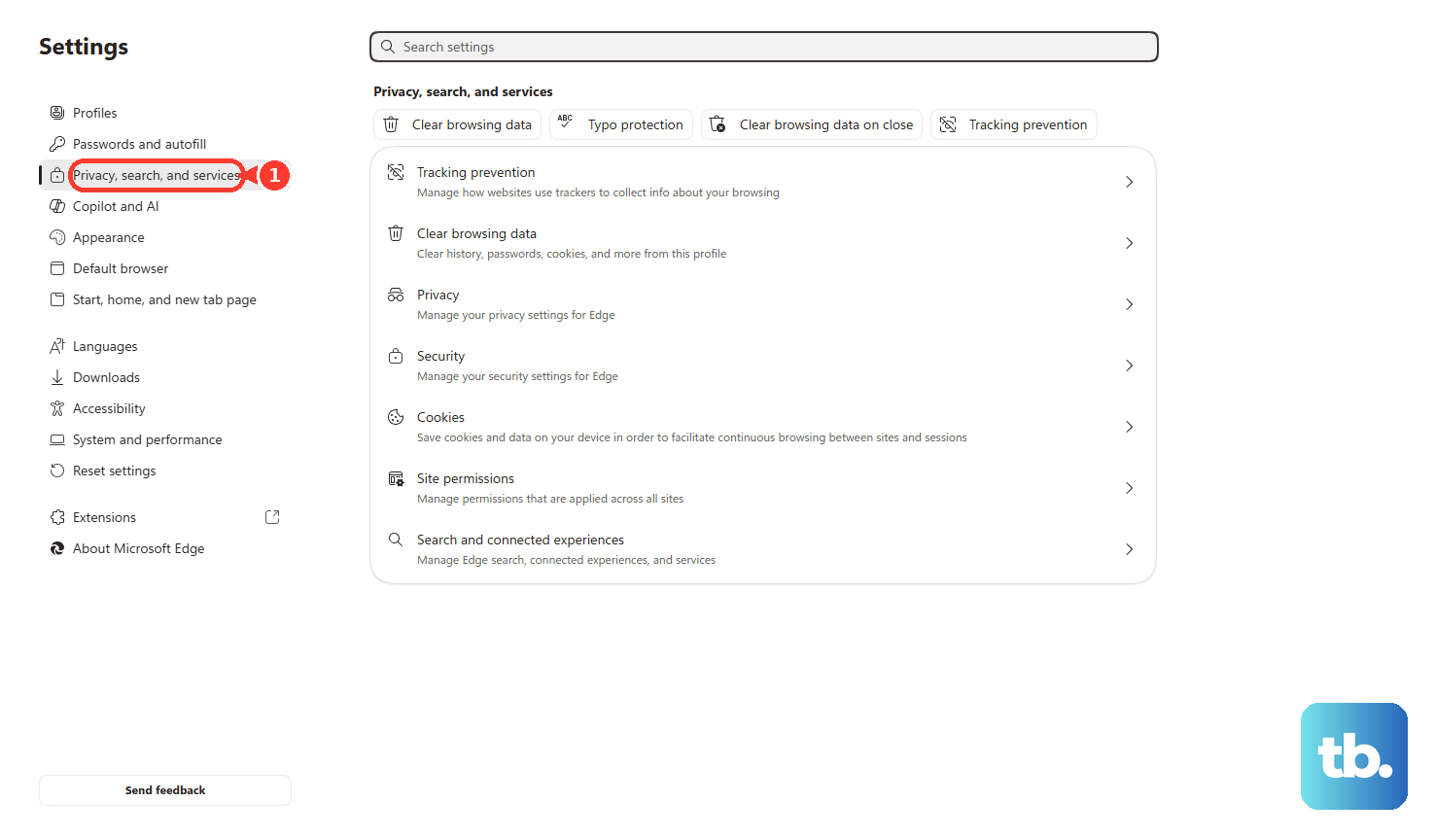Screen dimensions: 1435x837
Task: Click the Reset settings circular arrow icon
Action: click(x=57, y=471)
